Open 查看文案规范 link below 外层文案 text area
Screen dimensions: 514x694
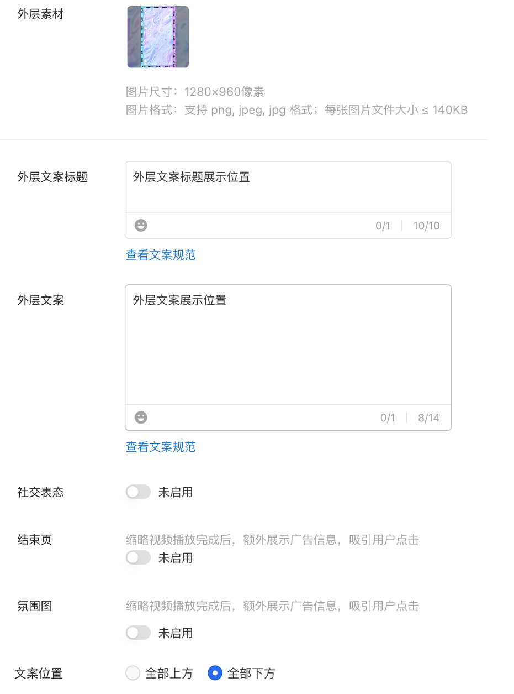[161, 447]
